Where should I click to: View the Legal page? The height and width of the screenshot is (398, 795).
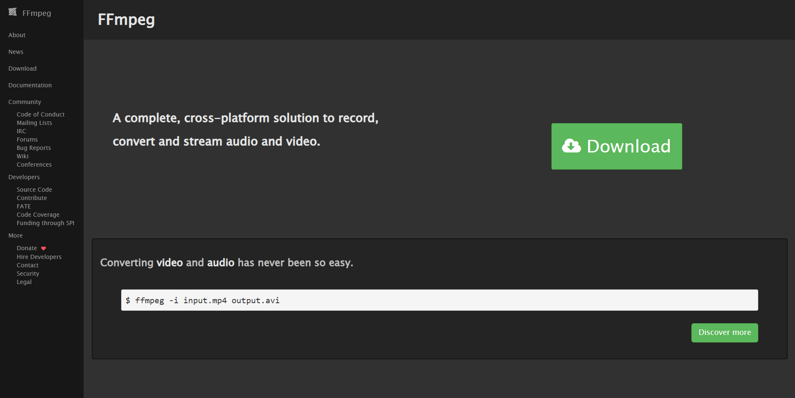(x=24, y=282)
